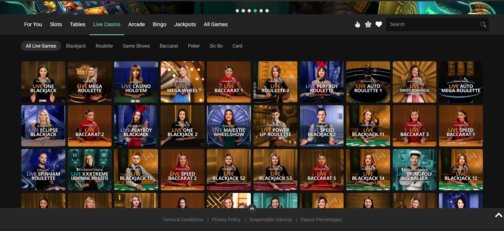
Task: Open Live Baccarat 3 tile
Action: click(x=414, y=126)
